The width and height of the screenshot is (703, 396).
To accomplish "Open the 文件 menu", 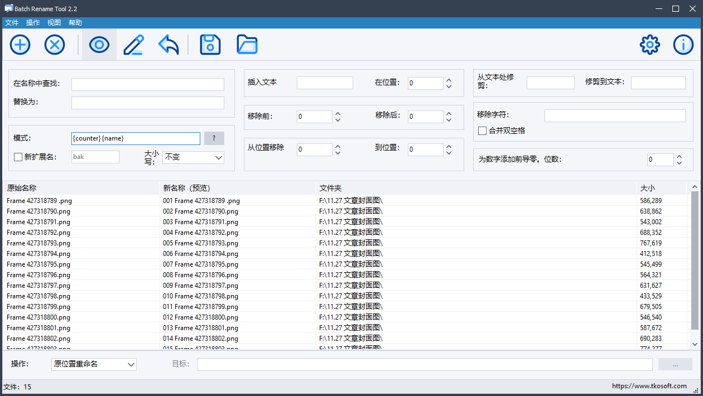I will tap(12, 23).
